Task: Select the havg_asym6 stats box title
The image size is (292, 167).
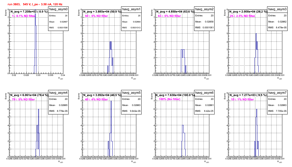Action: pos(204,93)
